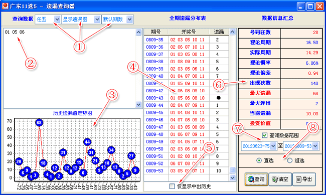
Task: Open the 任五 play type dropdown
Action: [x=48, y=20]
